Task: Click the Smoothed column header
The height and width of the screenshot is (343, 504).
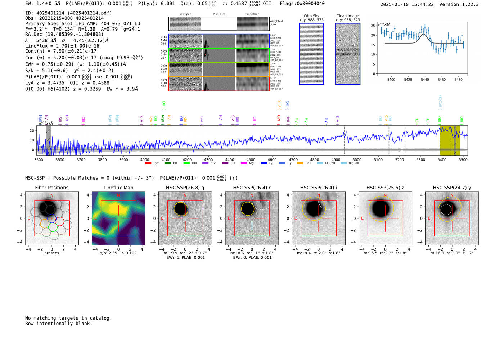Action: point(252,14)
